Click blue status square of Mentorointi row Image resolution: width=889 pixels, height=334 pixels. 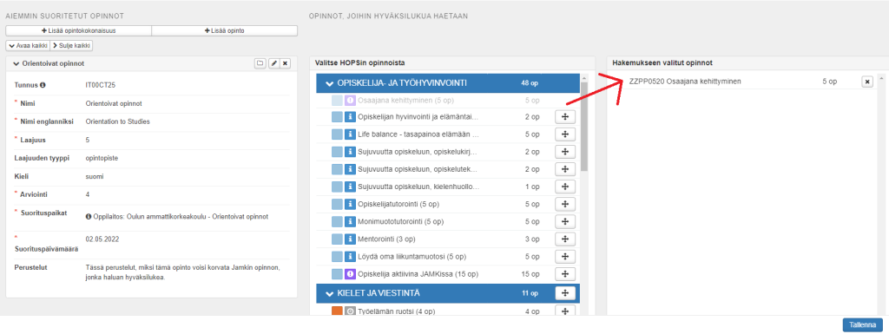pyautogui.click(x=337, y=239)
